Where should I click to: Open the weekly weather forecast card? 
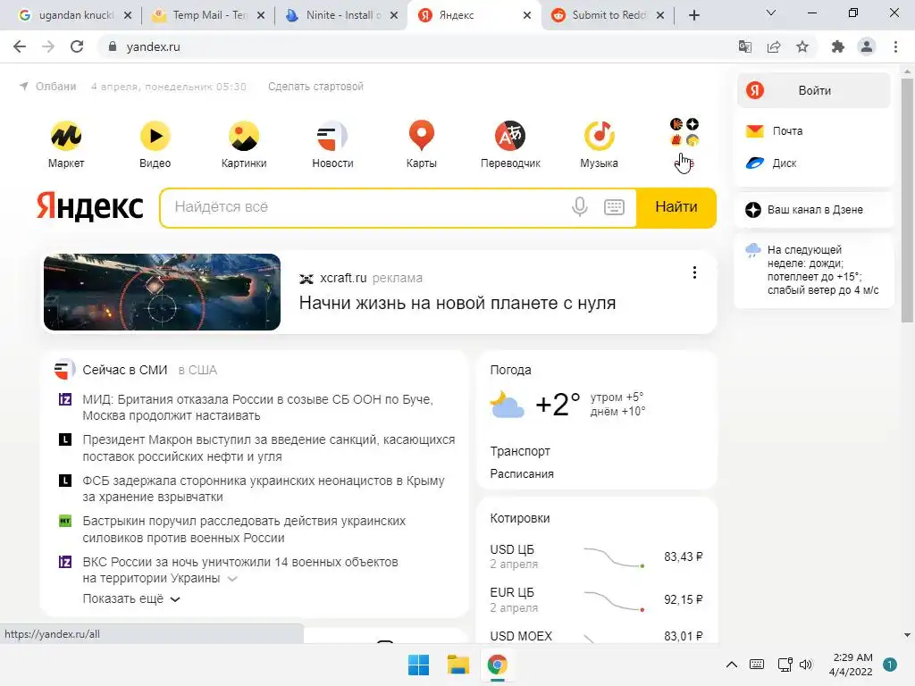[x=813, y=270]
